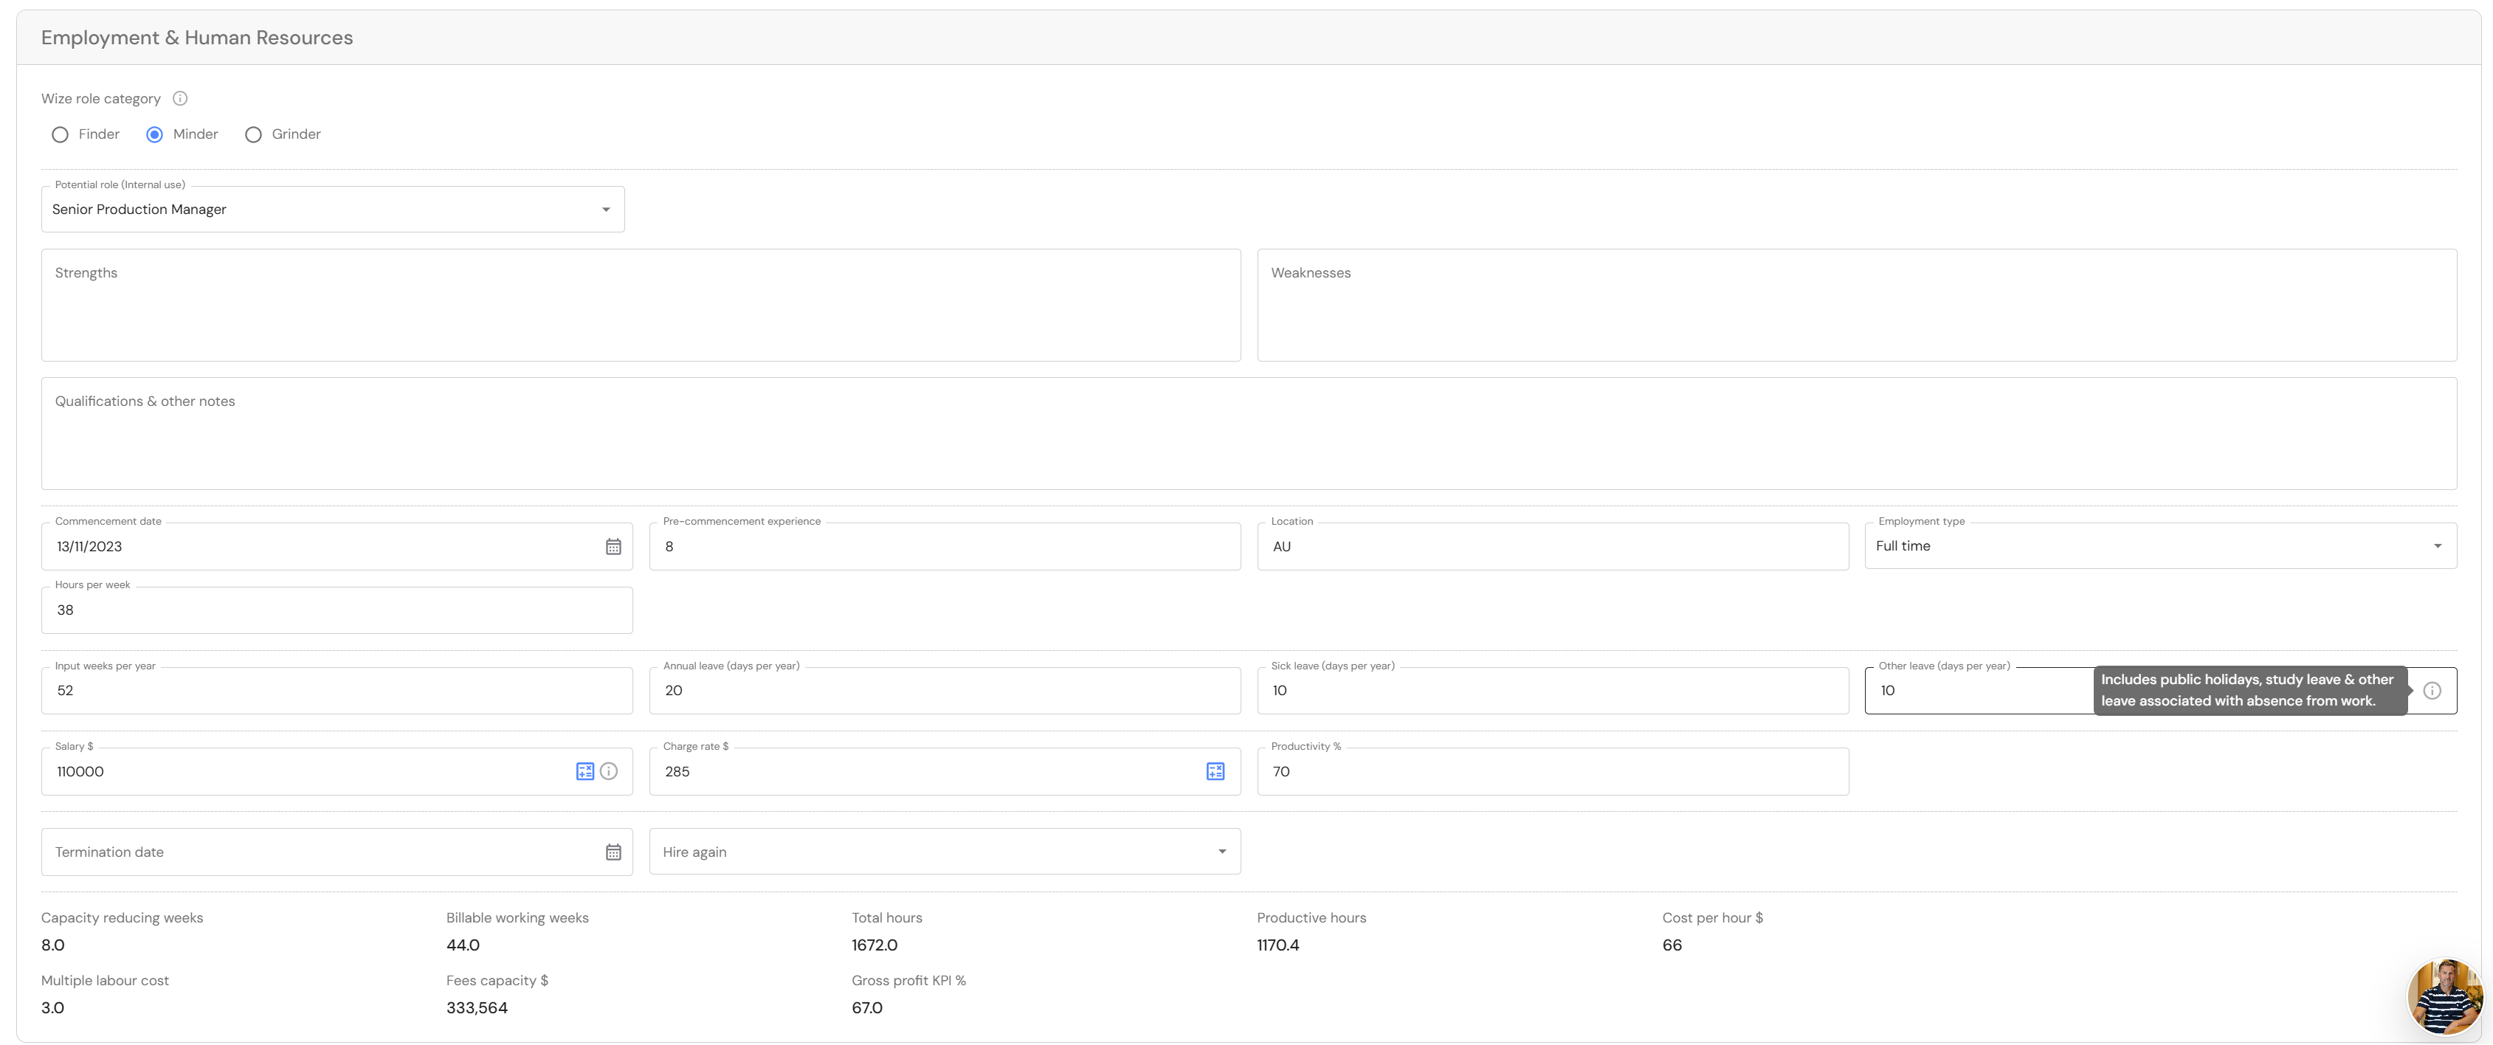Click the Salary calculator icon
This screenshot has height=1045, width=2493.
(585, 771)
